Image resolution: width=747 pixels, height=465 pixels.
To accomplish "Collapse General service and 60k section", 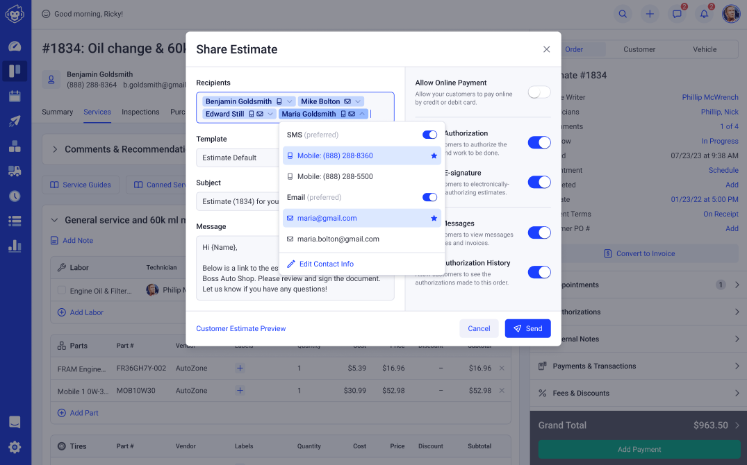I will [x=54, y=220].
